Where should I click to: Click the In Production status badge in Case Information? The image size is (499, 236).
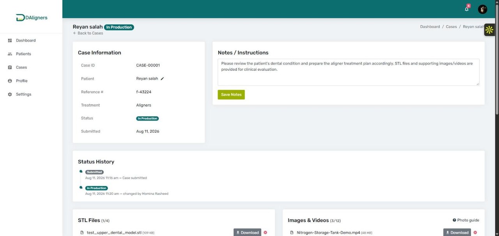[147, 119]
